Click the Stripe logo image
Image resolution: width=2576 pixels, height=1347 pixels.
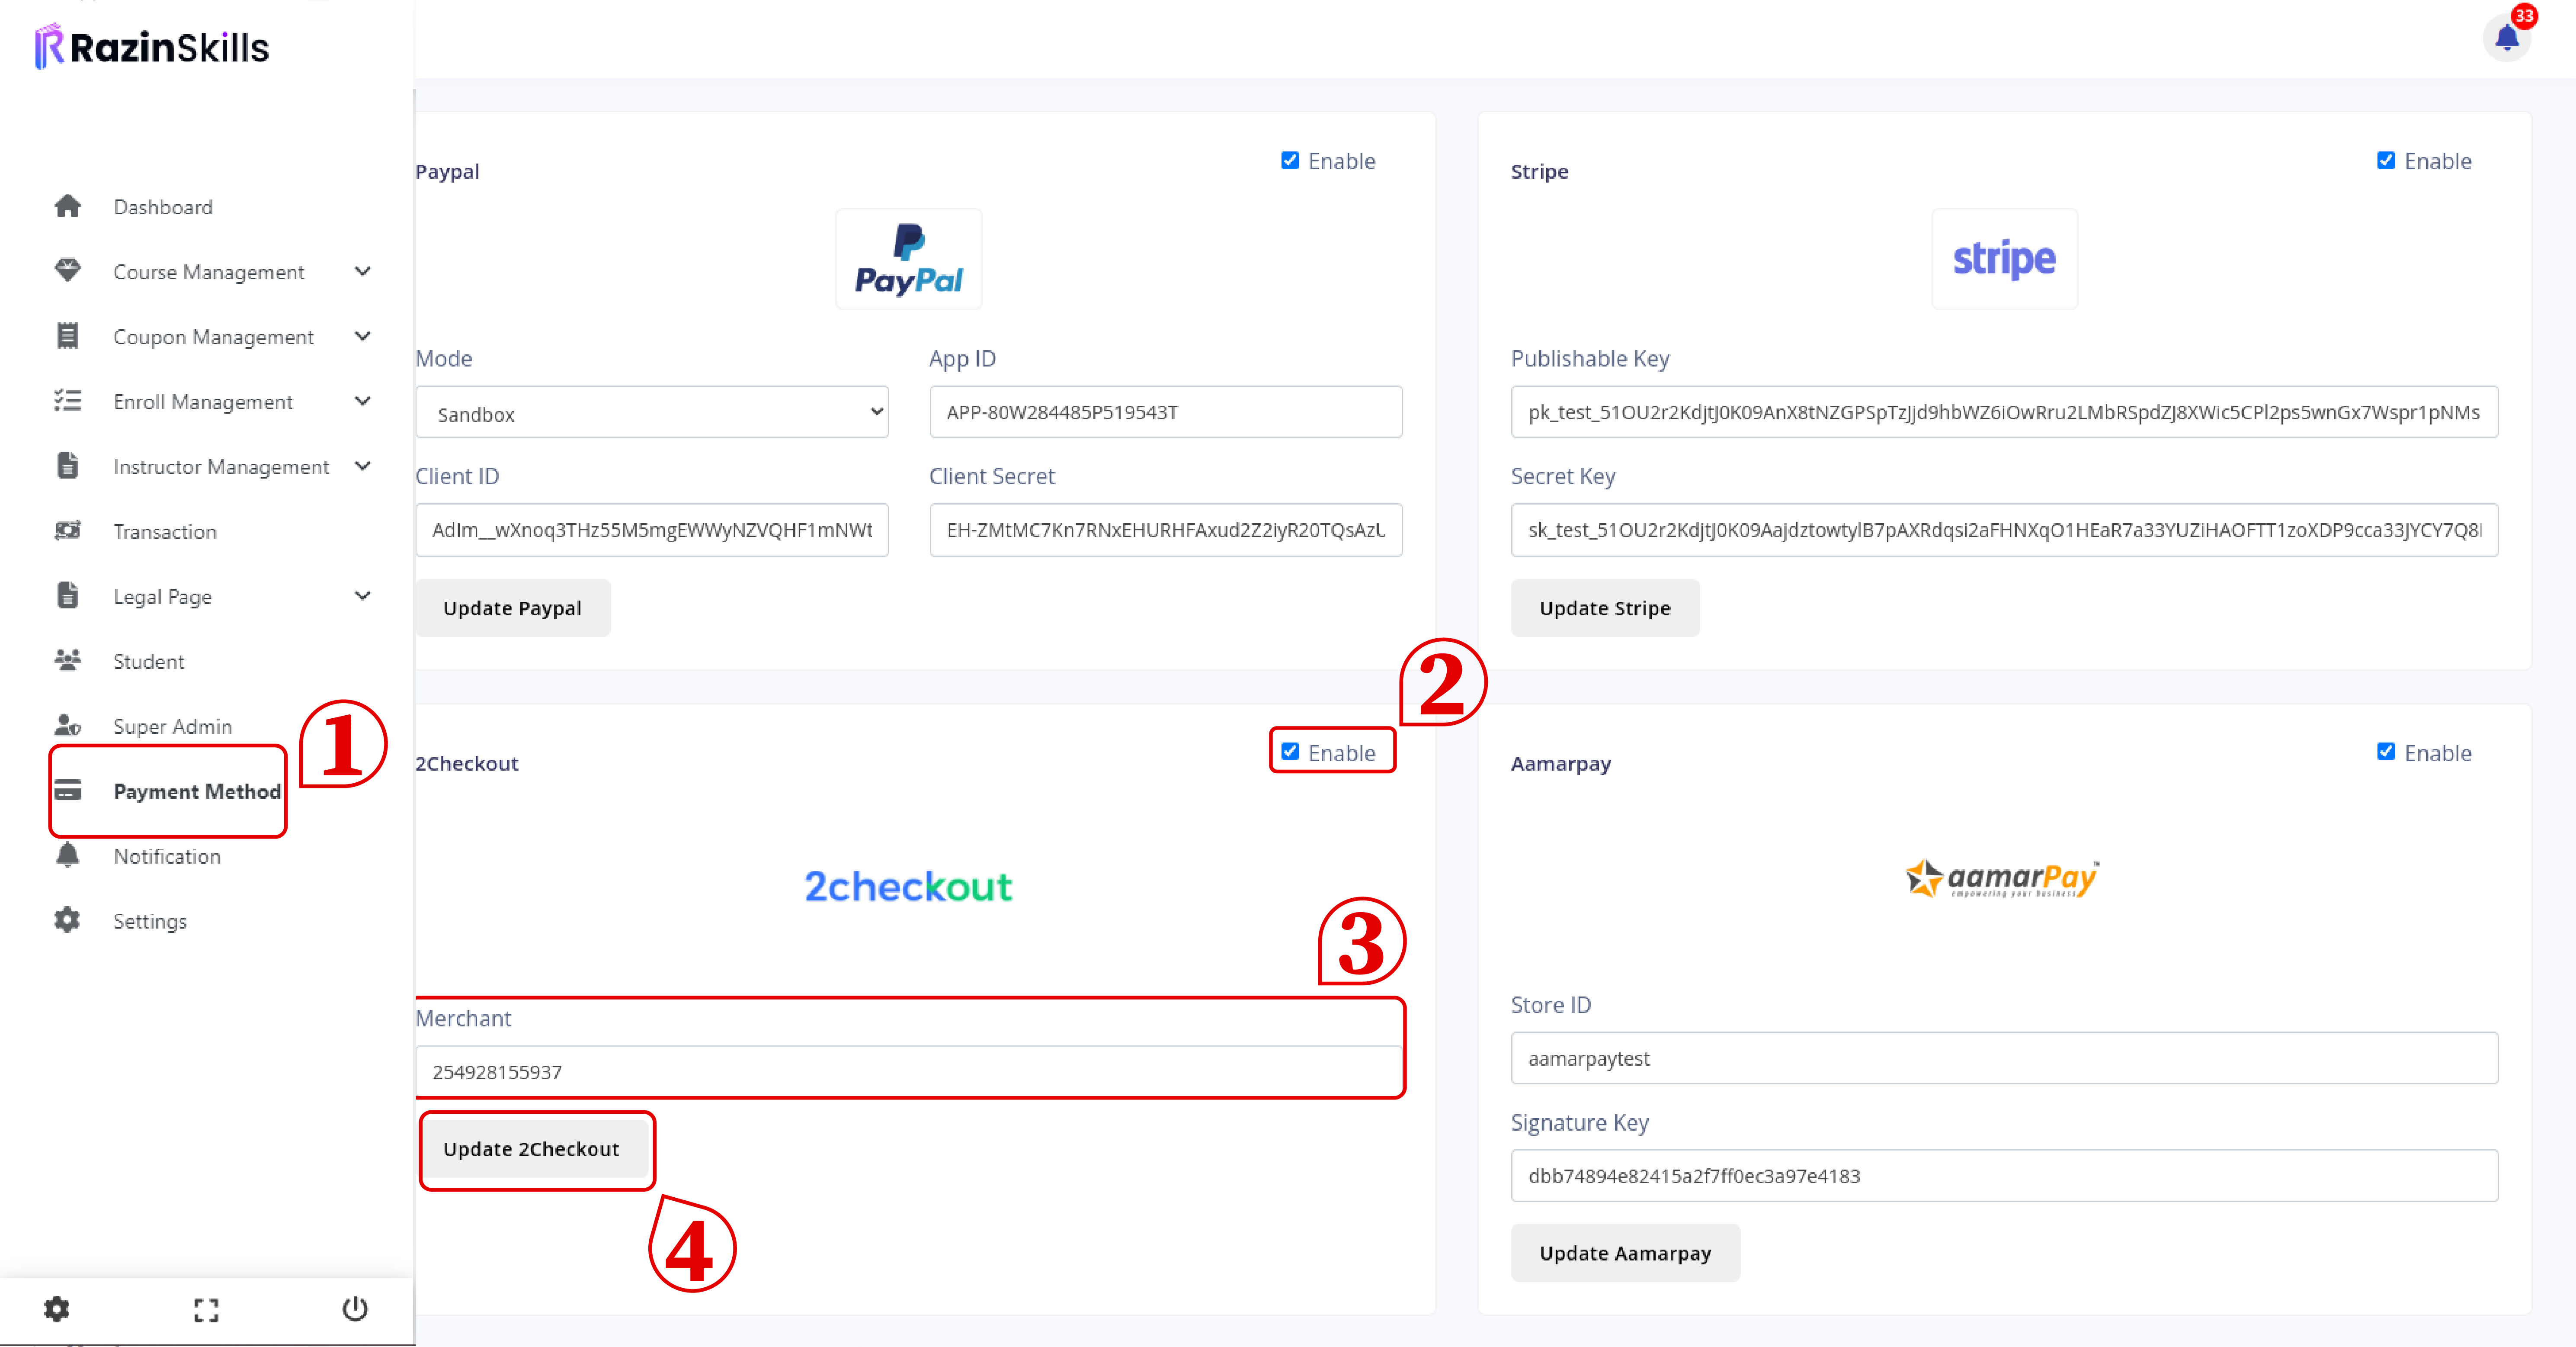click(2004, 259)
